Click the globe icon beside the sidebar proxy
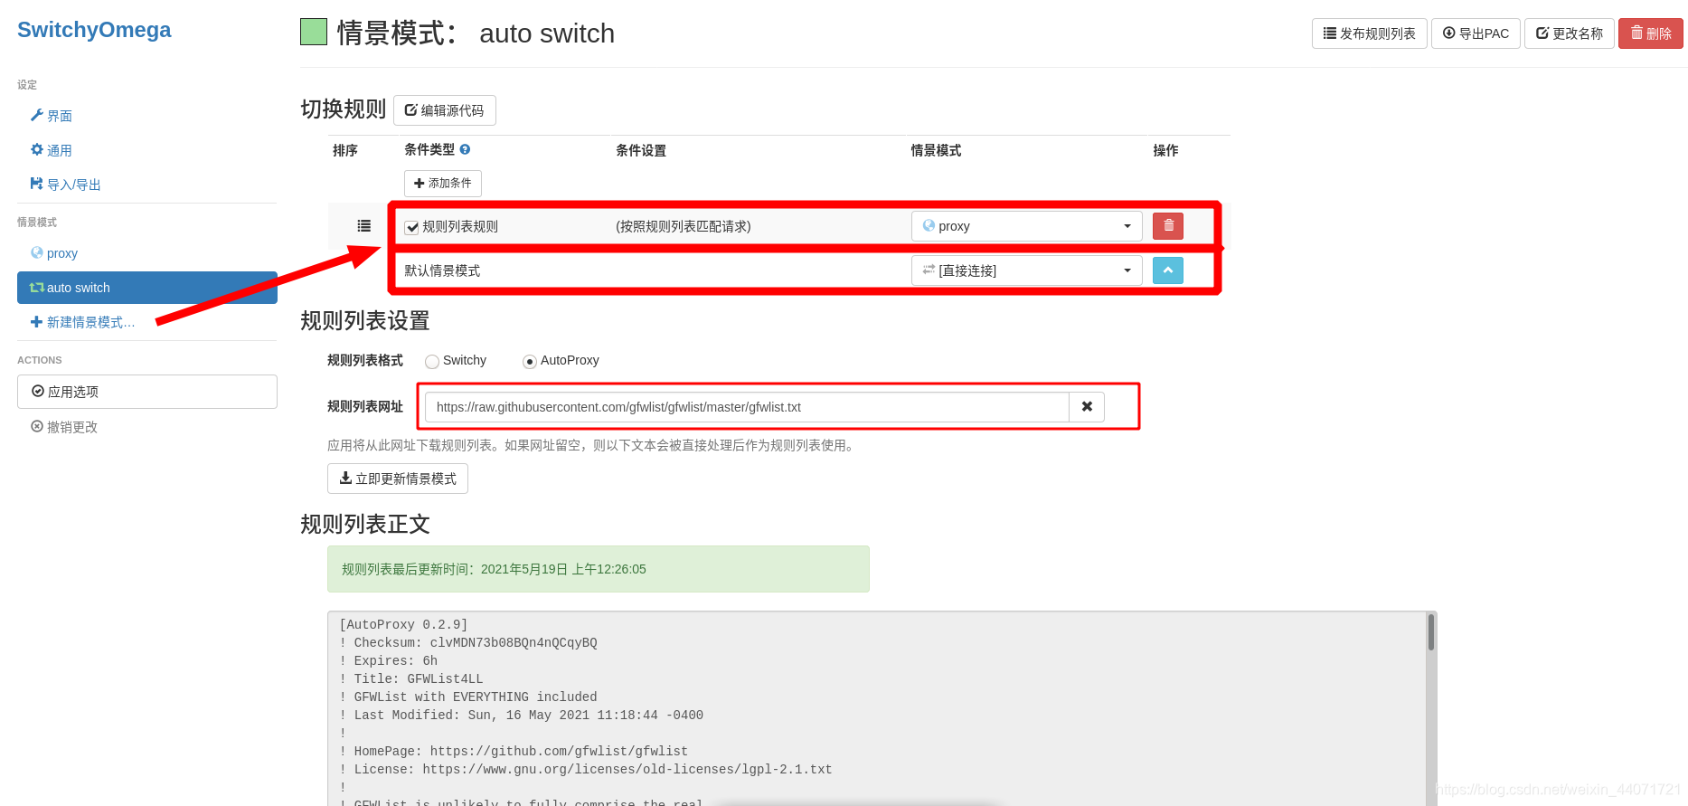1688x806 pixels. tap(37, 252)
